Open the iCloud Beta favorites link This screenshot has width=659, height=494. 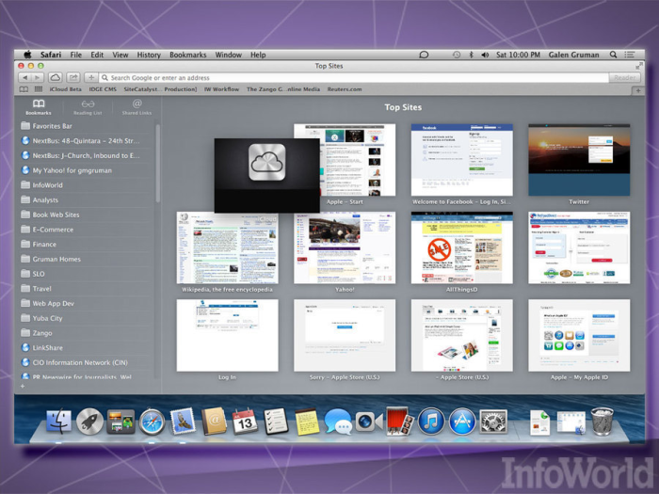tap(66, 89)
